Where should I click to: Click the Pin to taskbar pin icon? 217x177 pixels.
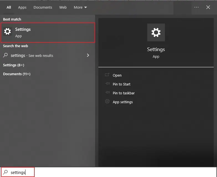(107, 92)
